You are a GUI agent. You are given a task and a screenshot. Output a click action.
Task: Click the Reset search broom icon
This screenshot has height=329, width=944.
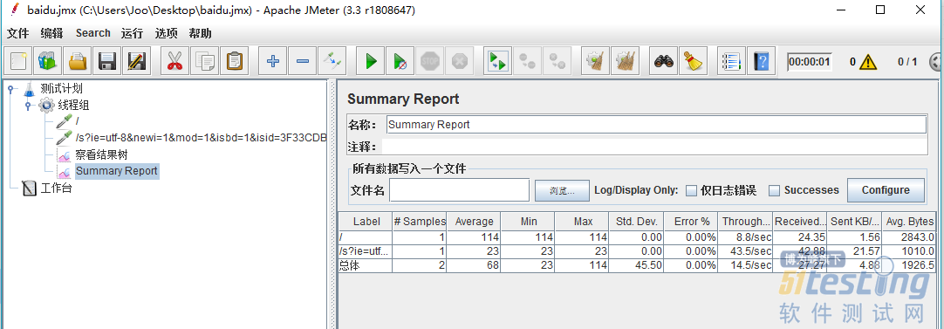pyautogui.click(x=694, y=61)
